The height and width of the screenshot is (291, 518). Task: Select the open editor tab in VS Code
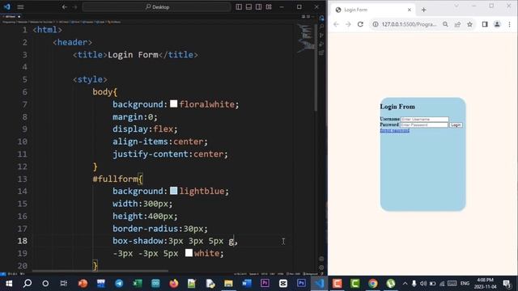click(11, 16)
